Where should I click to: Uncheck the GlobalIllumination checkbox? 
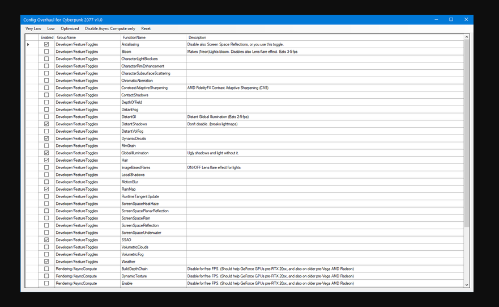click(46, 153)
